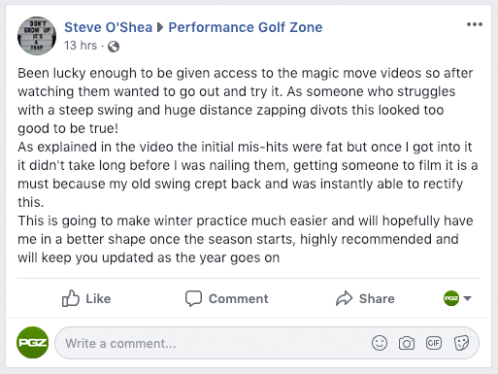Image resolution: width=498 pixels, height=374 pixels.
Task: Open the PGZ commenter identity dropdown
Action: click(457, 298)
